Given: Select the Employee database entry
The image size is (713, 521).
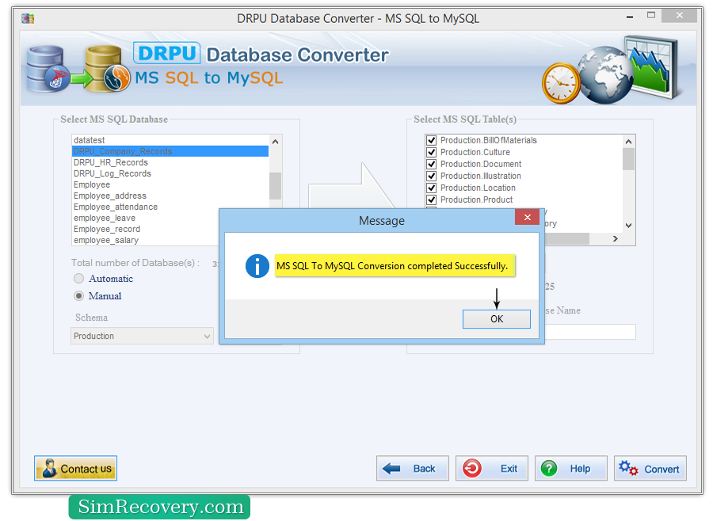Looking at the screenshot, I should coord(170,184).
